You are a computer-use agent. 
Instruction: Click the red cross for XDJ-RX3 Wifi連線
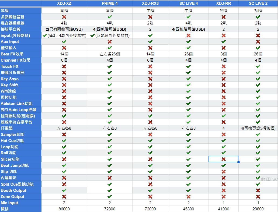(150, 91)
